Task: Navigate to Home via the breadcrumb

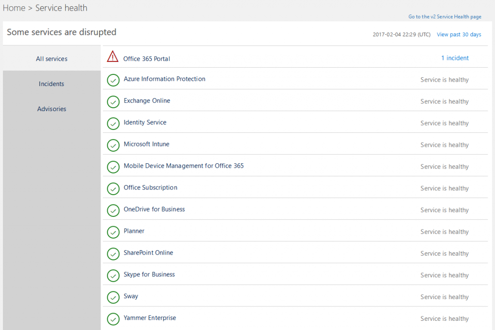Action: pos(14,8)
